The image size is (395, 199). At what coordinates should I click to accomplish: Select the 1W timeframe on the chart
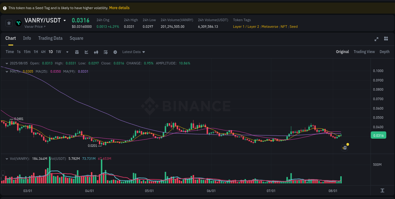point(58,52)
